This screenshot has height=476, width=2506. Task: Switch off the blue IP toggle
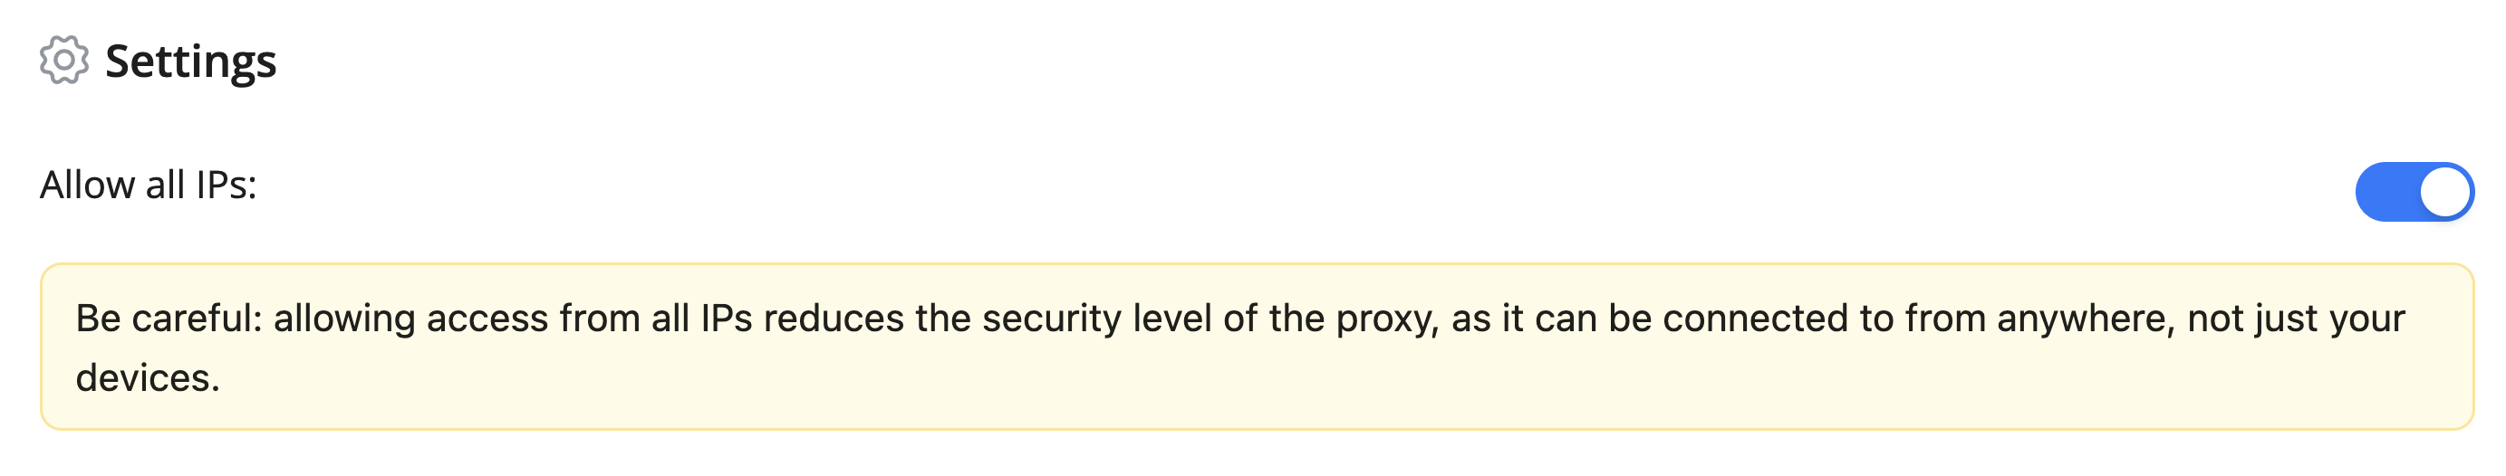[x=2413, y=191]
